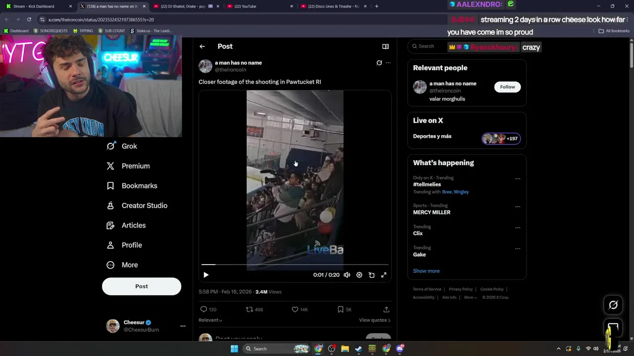This screenshot has width=634, height=356.
Task: Open Cheesur account switcher three dots
Action: click(x=183, y=326)
